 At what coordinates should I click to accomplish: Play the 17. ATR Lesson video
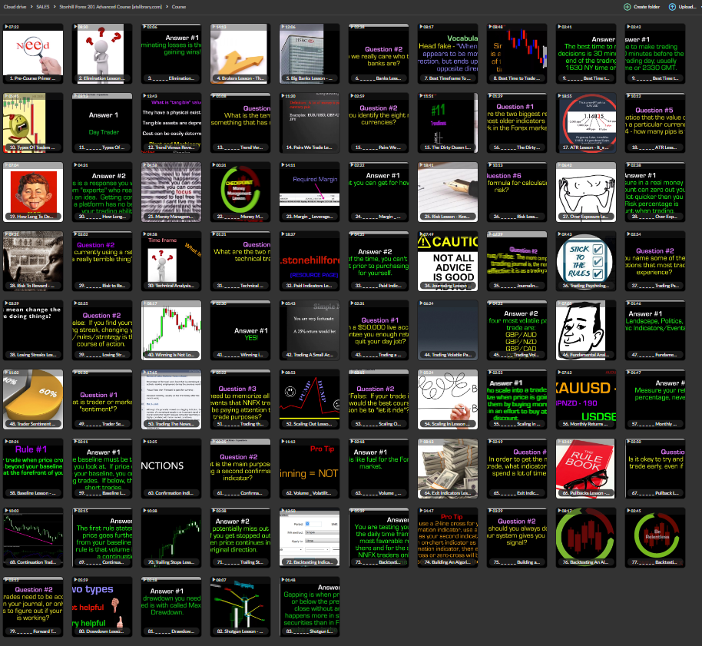584,121
